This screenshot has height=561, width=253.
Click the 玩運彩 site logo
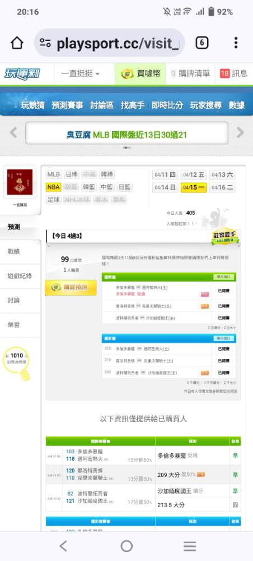(x=22, y=73)
